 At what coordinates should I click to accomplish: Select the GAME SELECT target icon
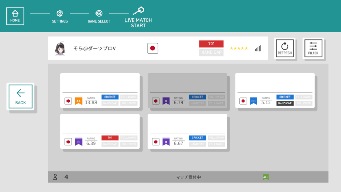pos(99,14)
